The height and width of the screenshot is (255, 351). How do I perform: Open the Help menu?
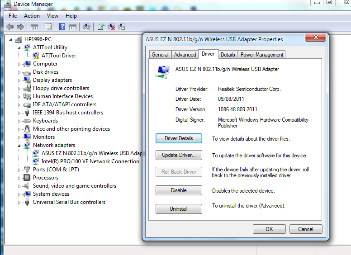(71, 16)
